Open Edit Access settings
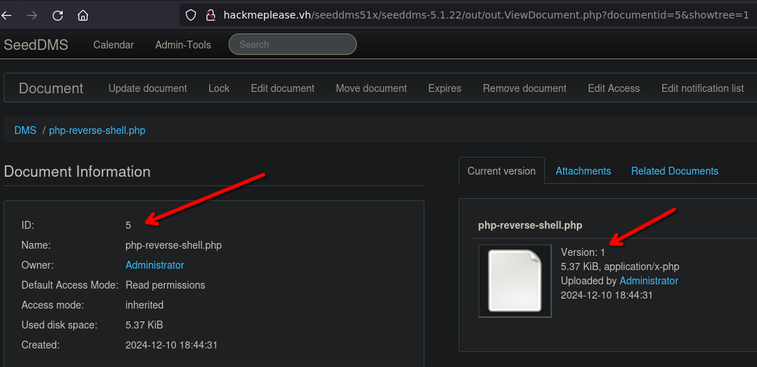The image size is (757, 367). point(613,88)
